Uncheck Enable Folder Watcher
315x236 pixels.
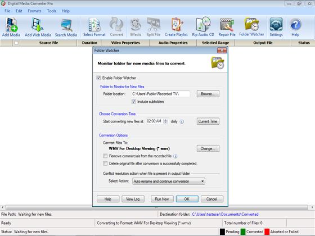(x=98, y=78)
